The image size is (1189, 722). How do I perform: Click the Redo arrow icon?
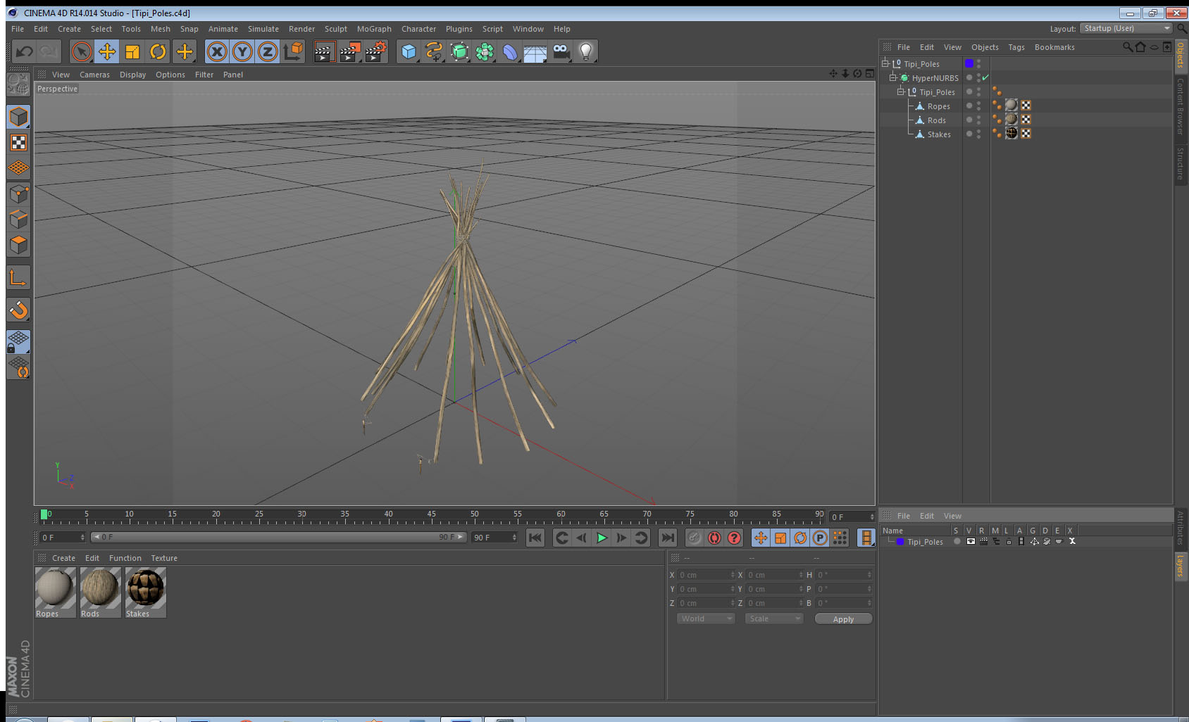coord(49,51)
